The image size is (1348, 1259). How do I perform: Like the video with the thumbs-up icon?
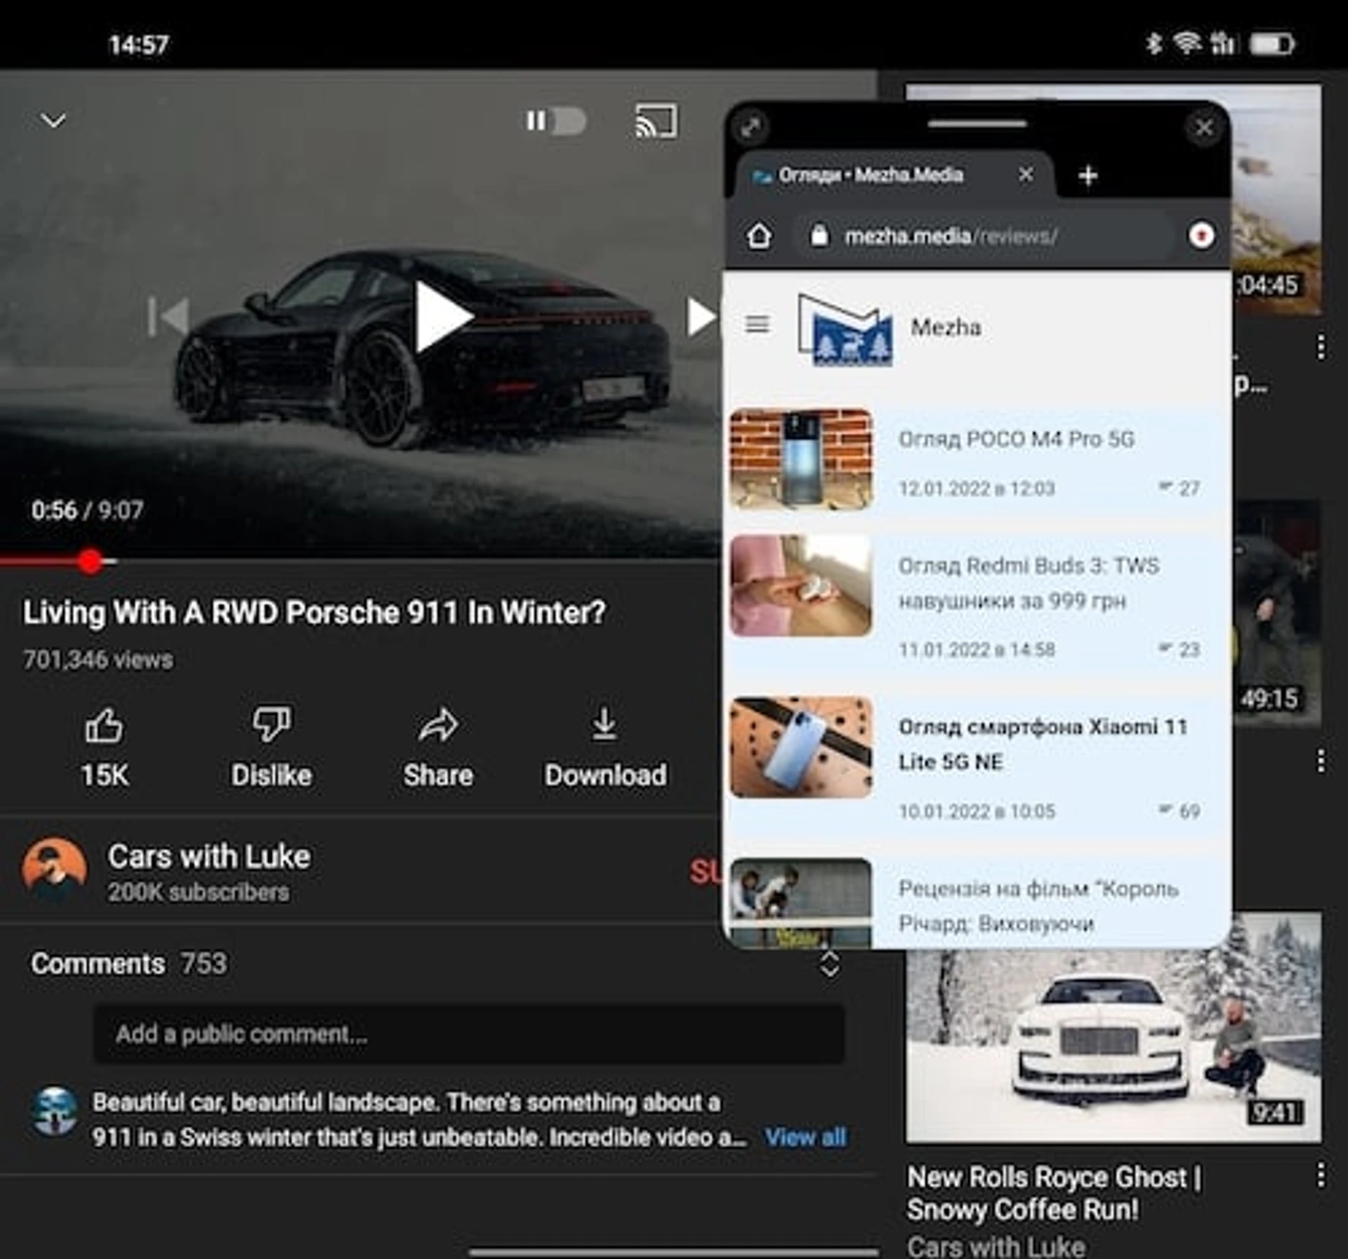tap(104, 725)
